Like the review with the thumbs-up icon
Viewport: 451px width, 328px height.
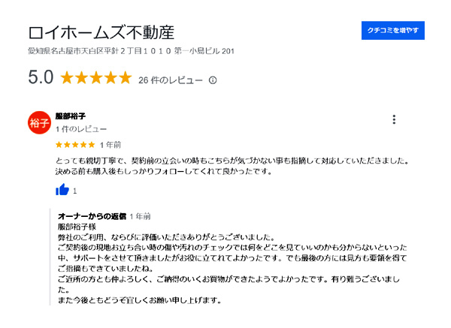[62, 190]
